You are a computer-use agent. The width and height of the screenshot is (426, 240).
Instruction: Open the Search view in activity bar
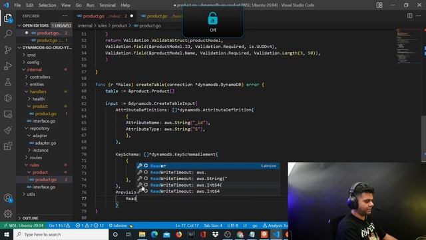click(x=8, y=34)
